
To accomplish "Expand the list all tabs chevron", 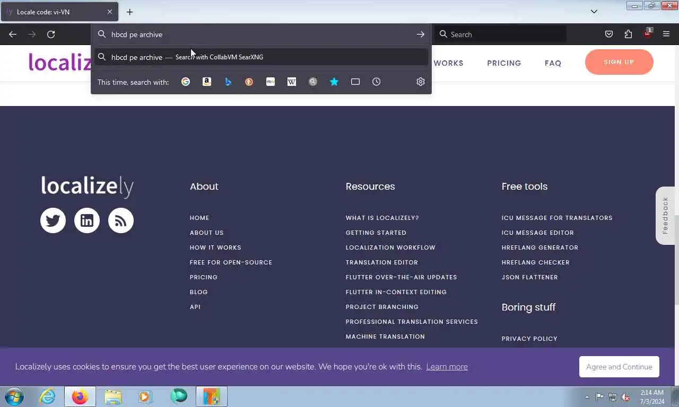I will click(x=594, y=12).
